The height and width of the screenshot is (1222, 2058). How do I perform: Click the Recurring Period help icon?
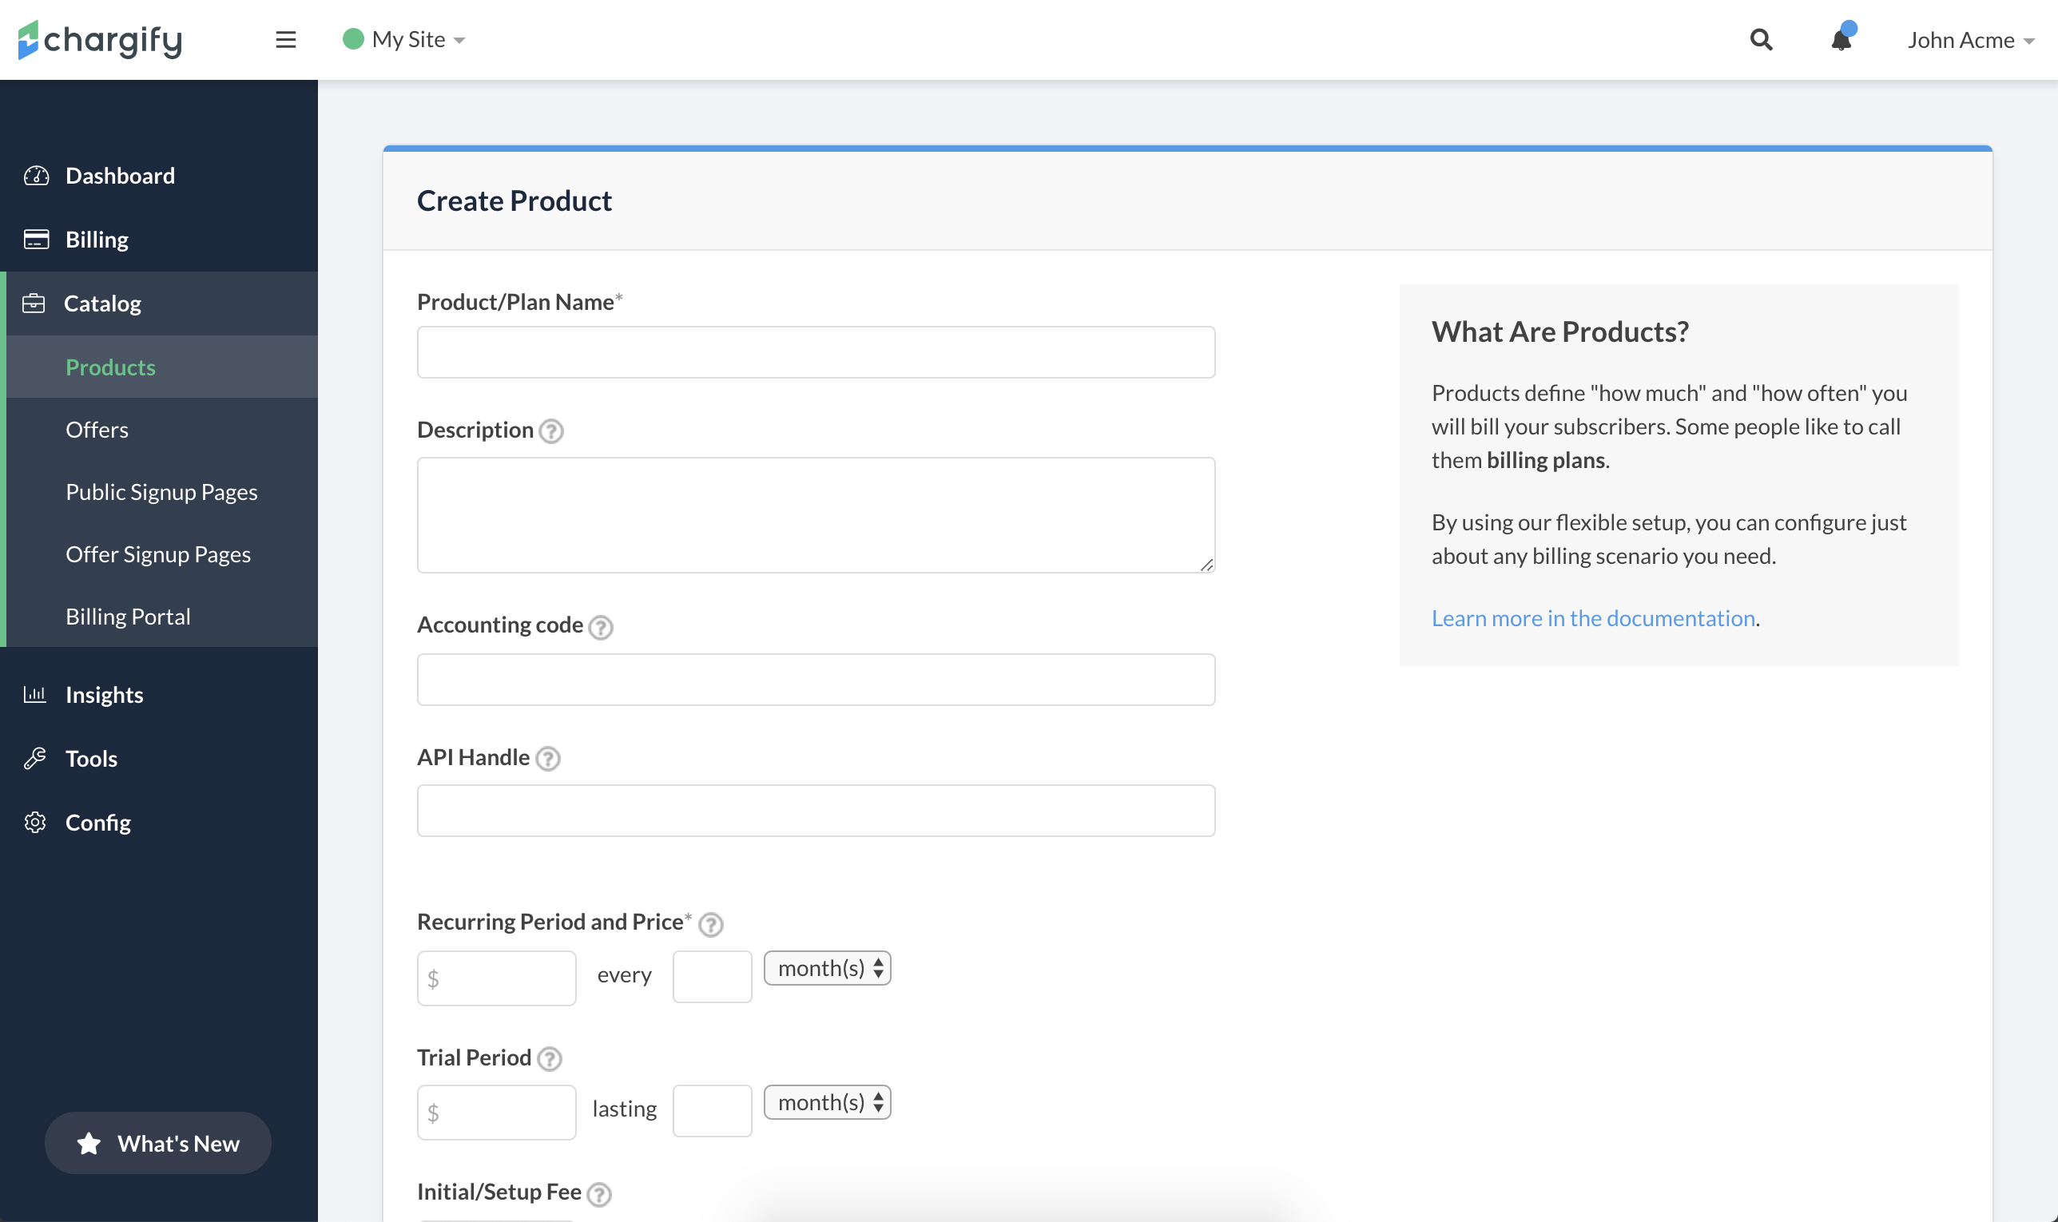tap(711, 924)
